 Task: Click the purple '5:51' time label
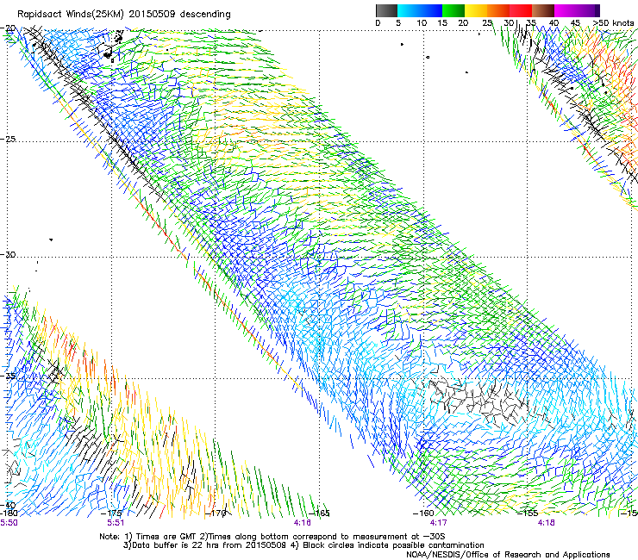point(116,523)
